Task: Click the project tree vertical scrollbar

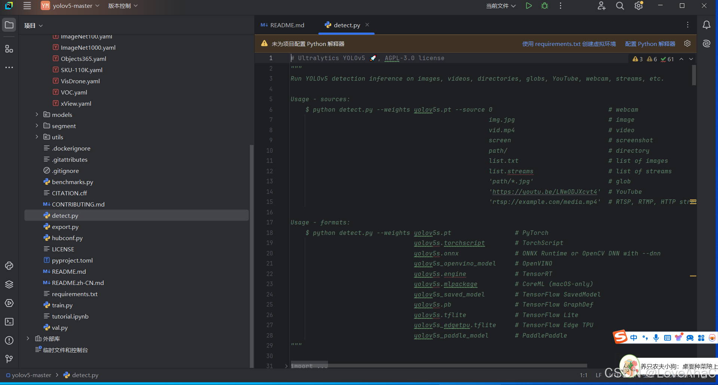Action: 252,256
